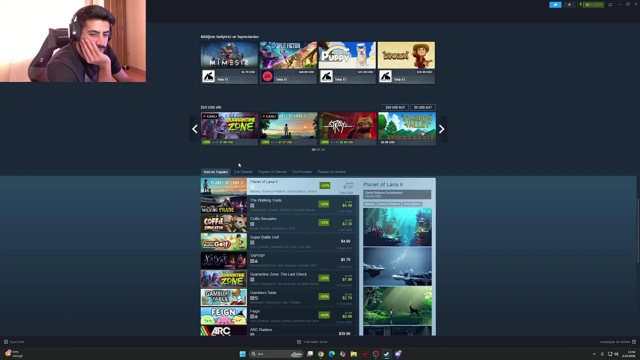Open the Windows Start menu
The width and height of the screenshot is (640, 360).
pyautogui.click(x=242, y=354)
